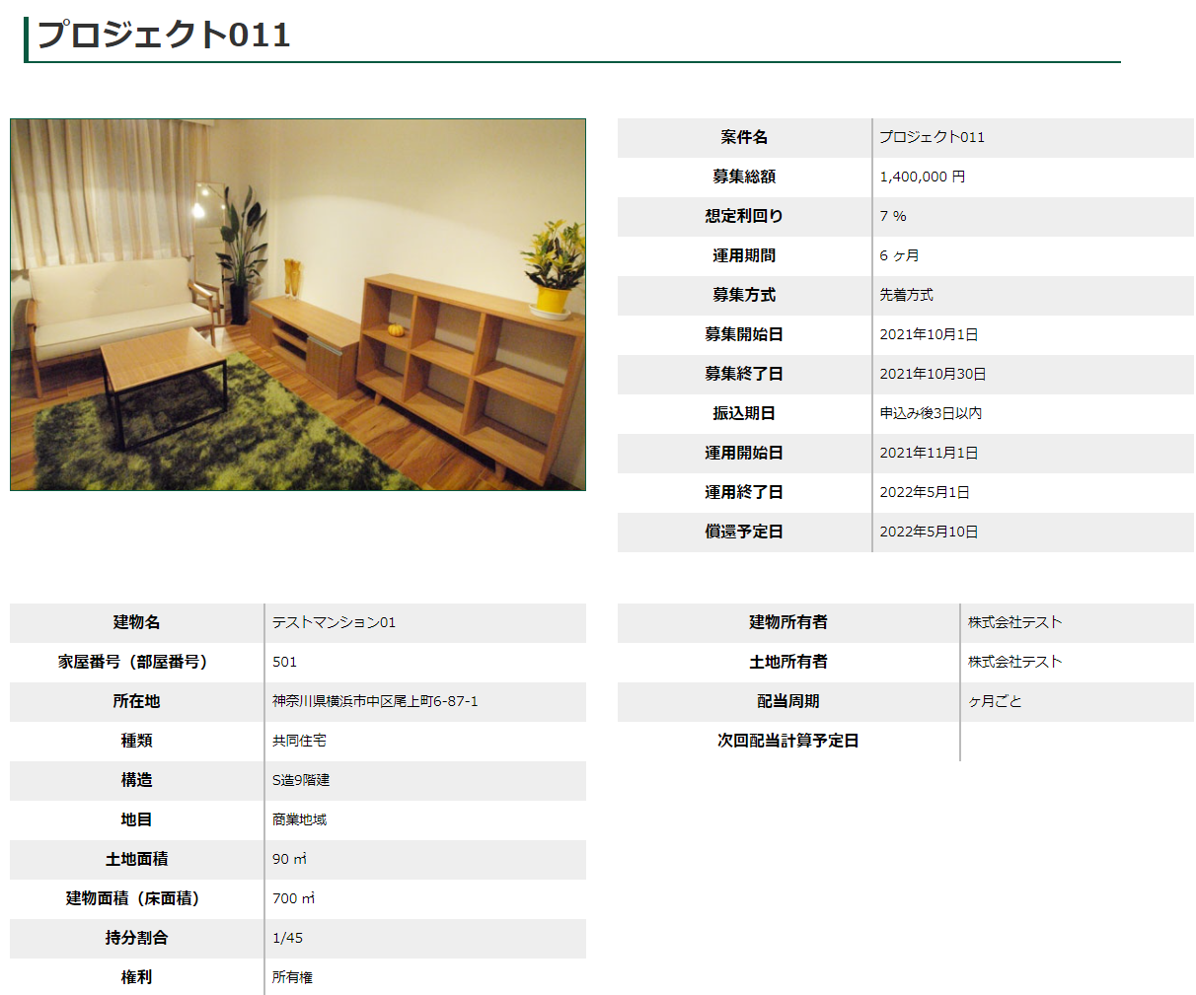Select the 先着方式 value
This screenshot has height=995, width=1196.
(x=906, y=295)
